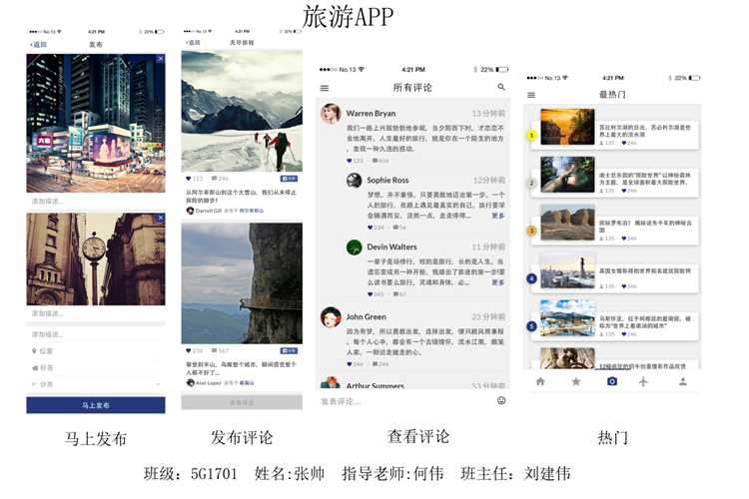This screenshot has height=499, width=749.
Task: Open the profile person icon tab
Action: click(683, 381)
